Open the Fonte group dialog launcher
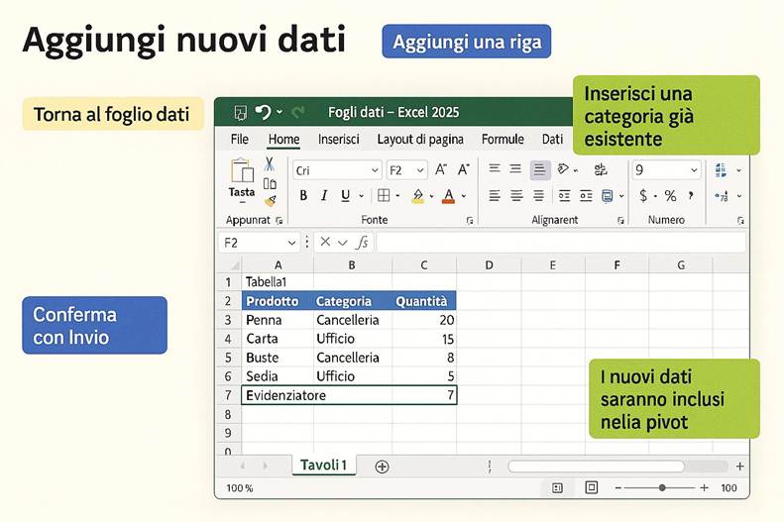784x522 pixels. 470,220
